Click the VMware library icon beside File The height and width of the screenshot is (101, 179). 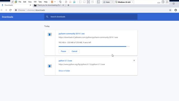click(16, 2)
